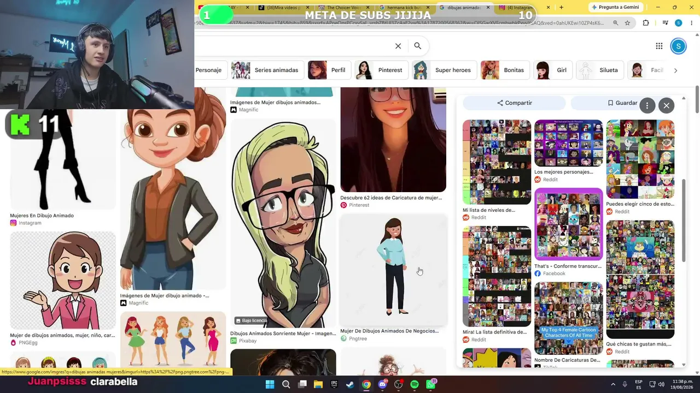
Task: Open the Puedes elegir cinco de esto result
Action: tap(640, 159)
